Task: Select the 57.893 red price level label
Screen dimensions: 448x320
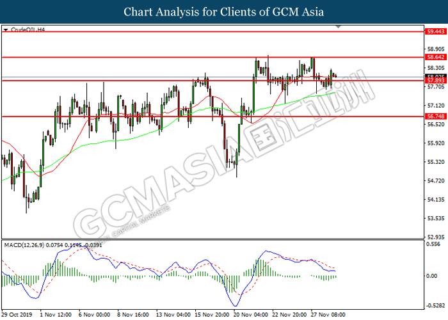Action: tap(436, 81)
